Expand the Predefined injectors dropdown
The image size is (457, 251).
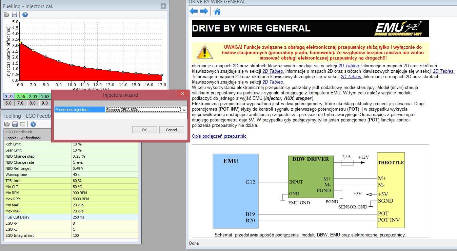pos(184,110)
